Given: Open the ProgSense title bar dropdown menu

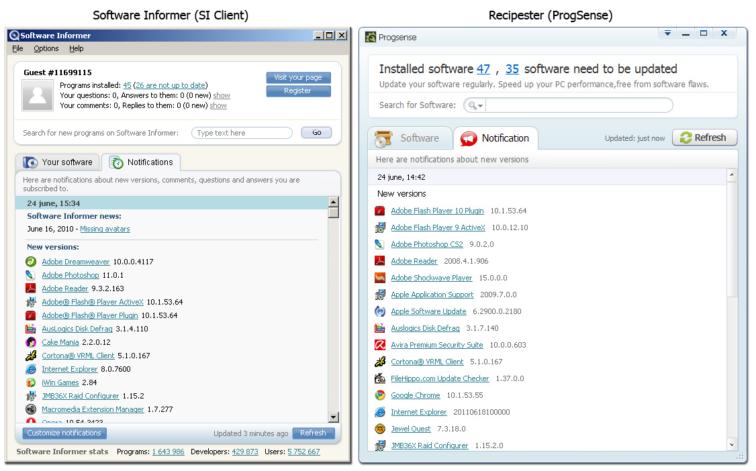Looking at the screenshot, I should pyautogui.click(x=667, y=33).
